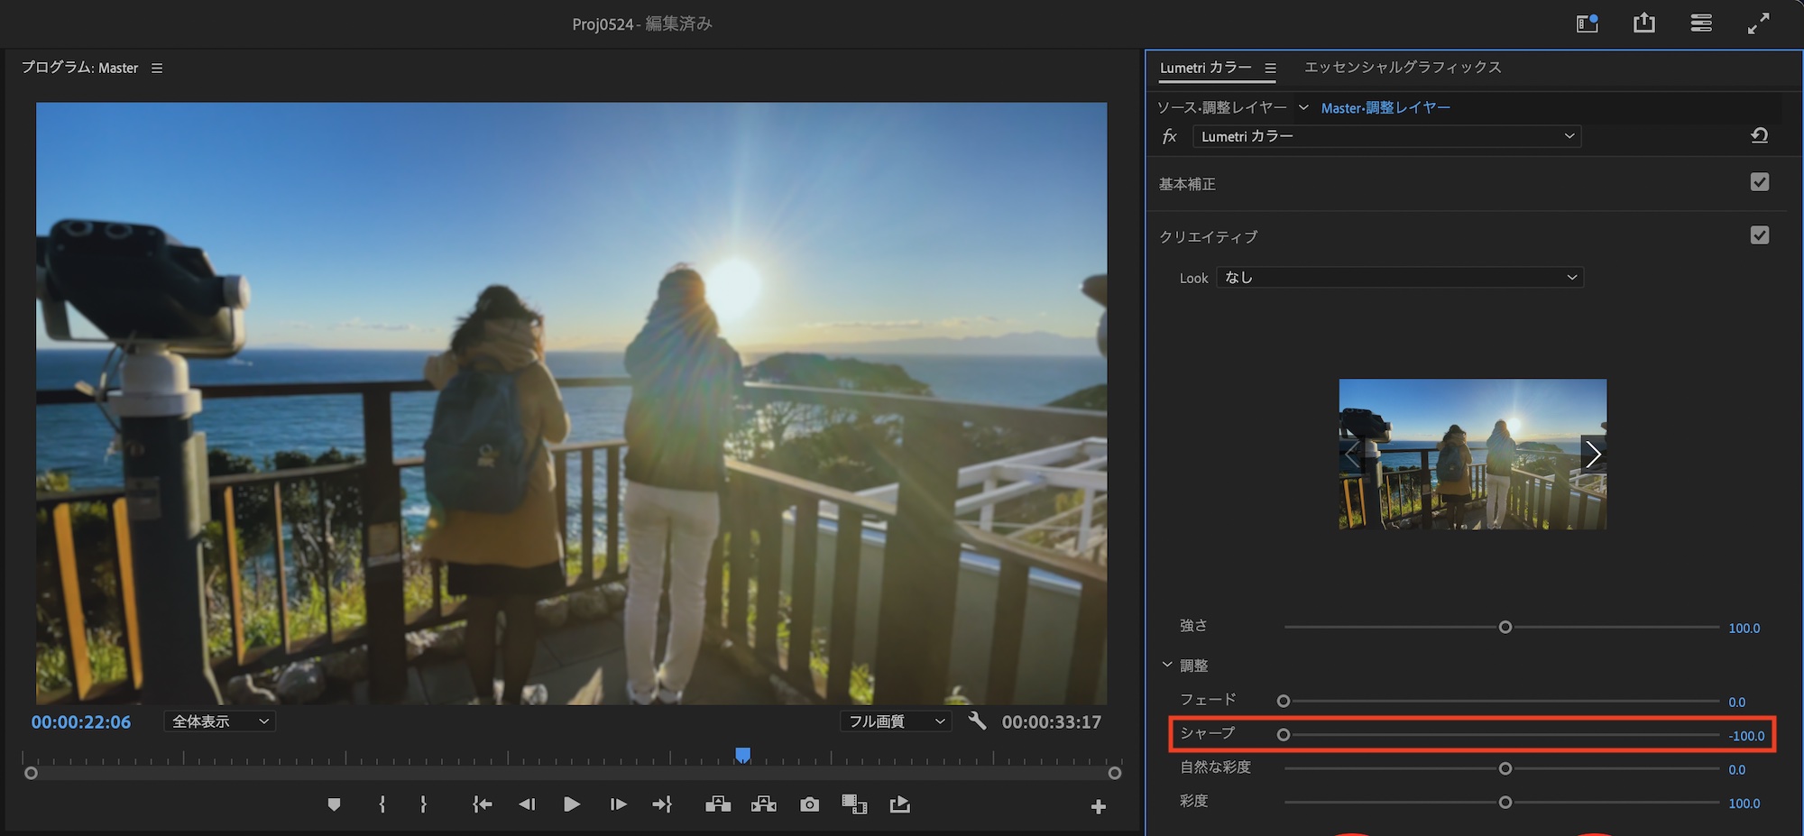Viewport: 1804px width, 836px height.
Task: Click the video frame in Program monitor
Action: [571, 403]
